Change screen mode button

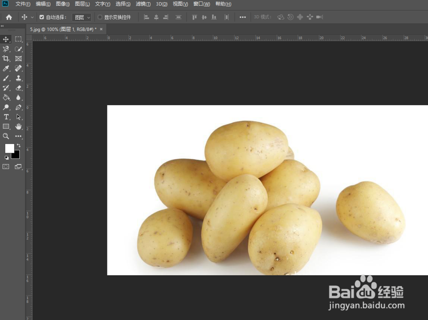[x=18, y=167]
